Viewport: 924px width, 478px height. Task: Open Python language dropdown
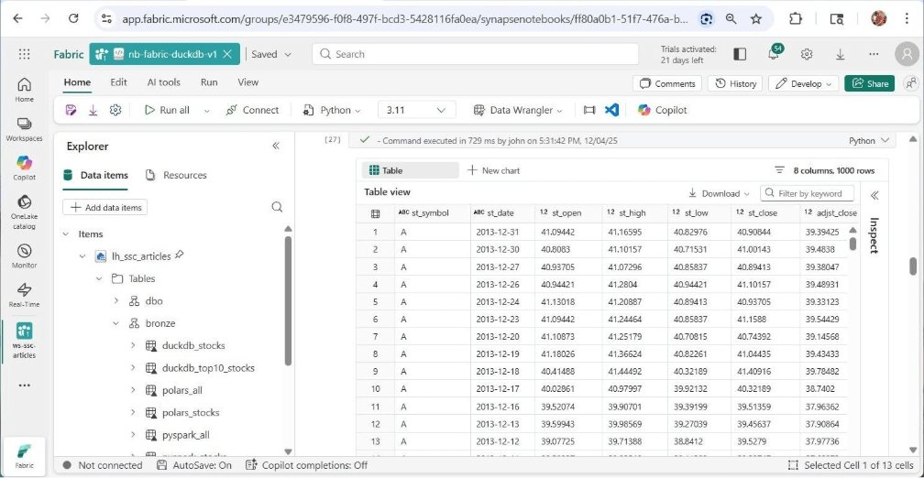point(333,110)
